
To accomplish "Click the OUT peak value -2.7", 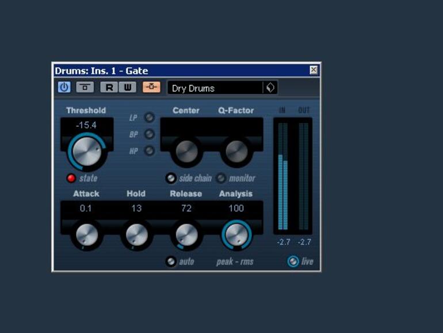I will (x=304, y=242).
